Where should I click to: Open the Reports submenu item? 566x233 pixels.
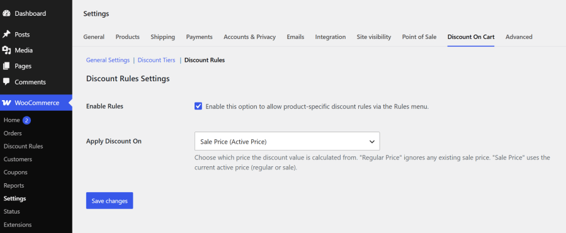14,185
